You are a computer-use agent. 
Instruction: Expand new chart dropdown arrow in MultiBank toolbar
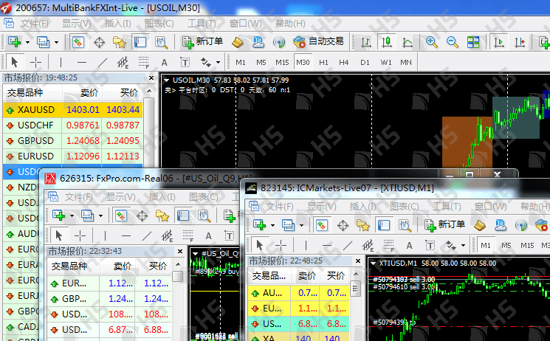(27, 43)
